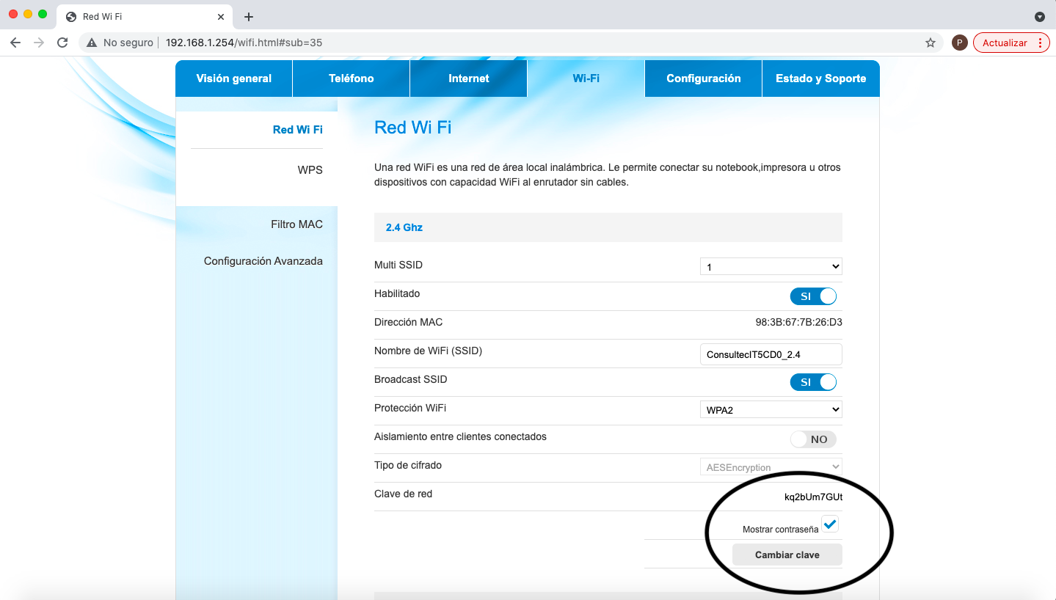Switch to the Internet tab
The height and width of the screenshot is (600, 1056).
pos(468,78)
